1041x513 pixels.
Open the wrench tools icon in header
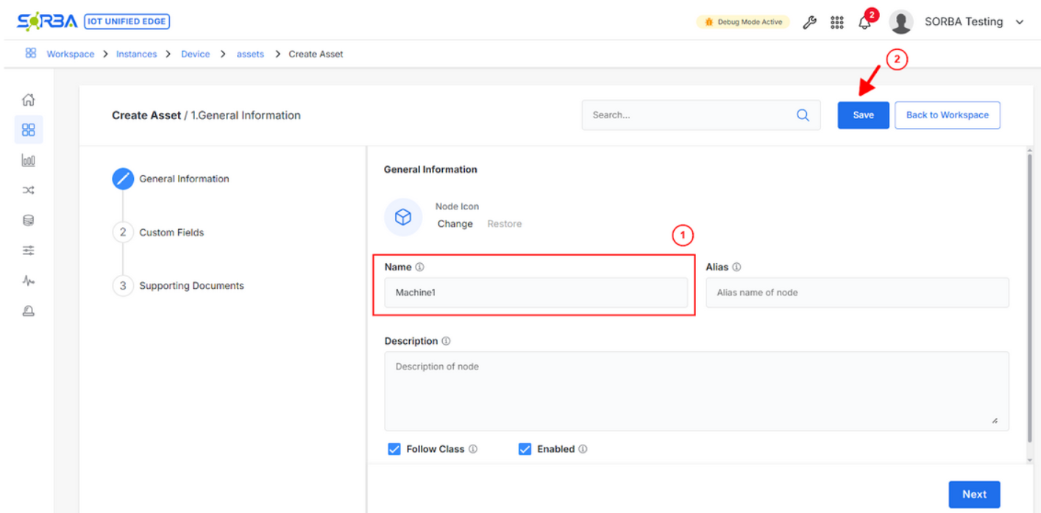point(809,22)
